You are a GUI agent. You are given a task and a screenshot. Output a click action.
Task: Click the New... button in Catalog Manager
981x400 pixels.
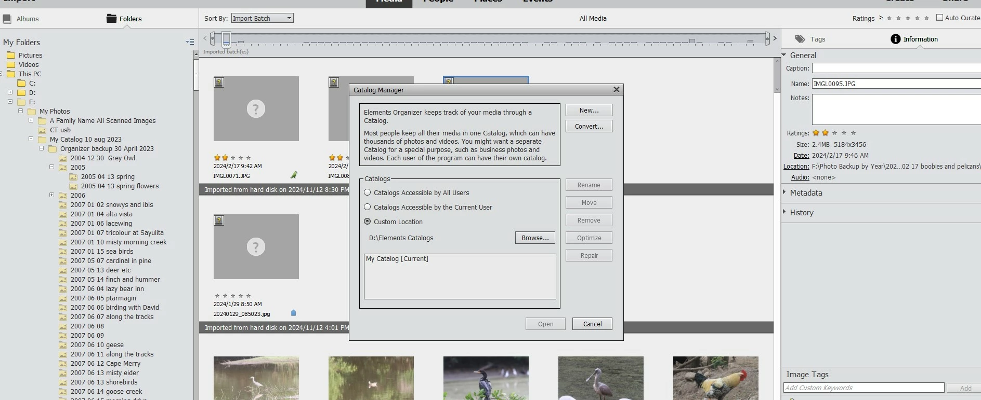pyautogui.click(x=588, y=110)
